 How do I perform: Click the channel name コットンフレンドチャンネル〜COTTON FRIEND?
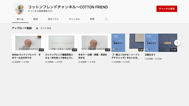pos(68,7)
